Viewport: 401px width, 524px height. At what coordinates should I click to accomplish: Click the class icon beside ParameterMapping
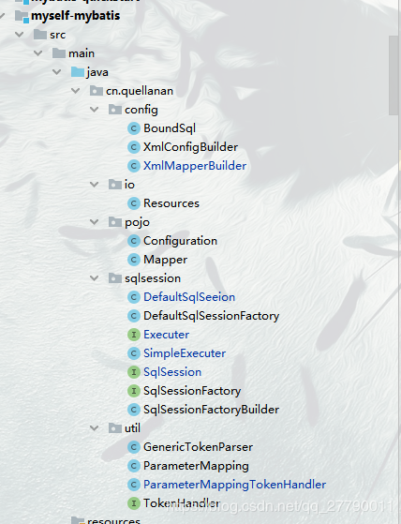[134, 466]
